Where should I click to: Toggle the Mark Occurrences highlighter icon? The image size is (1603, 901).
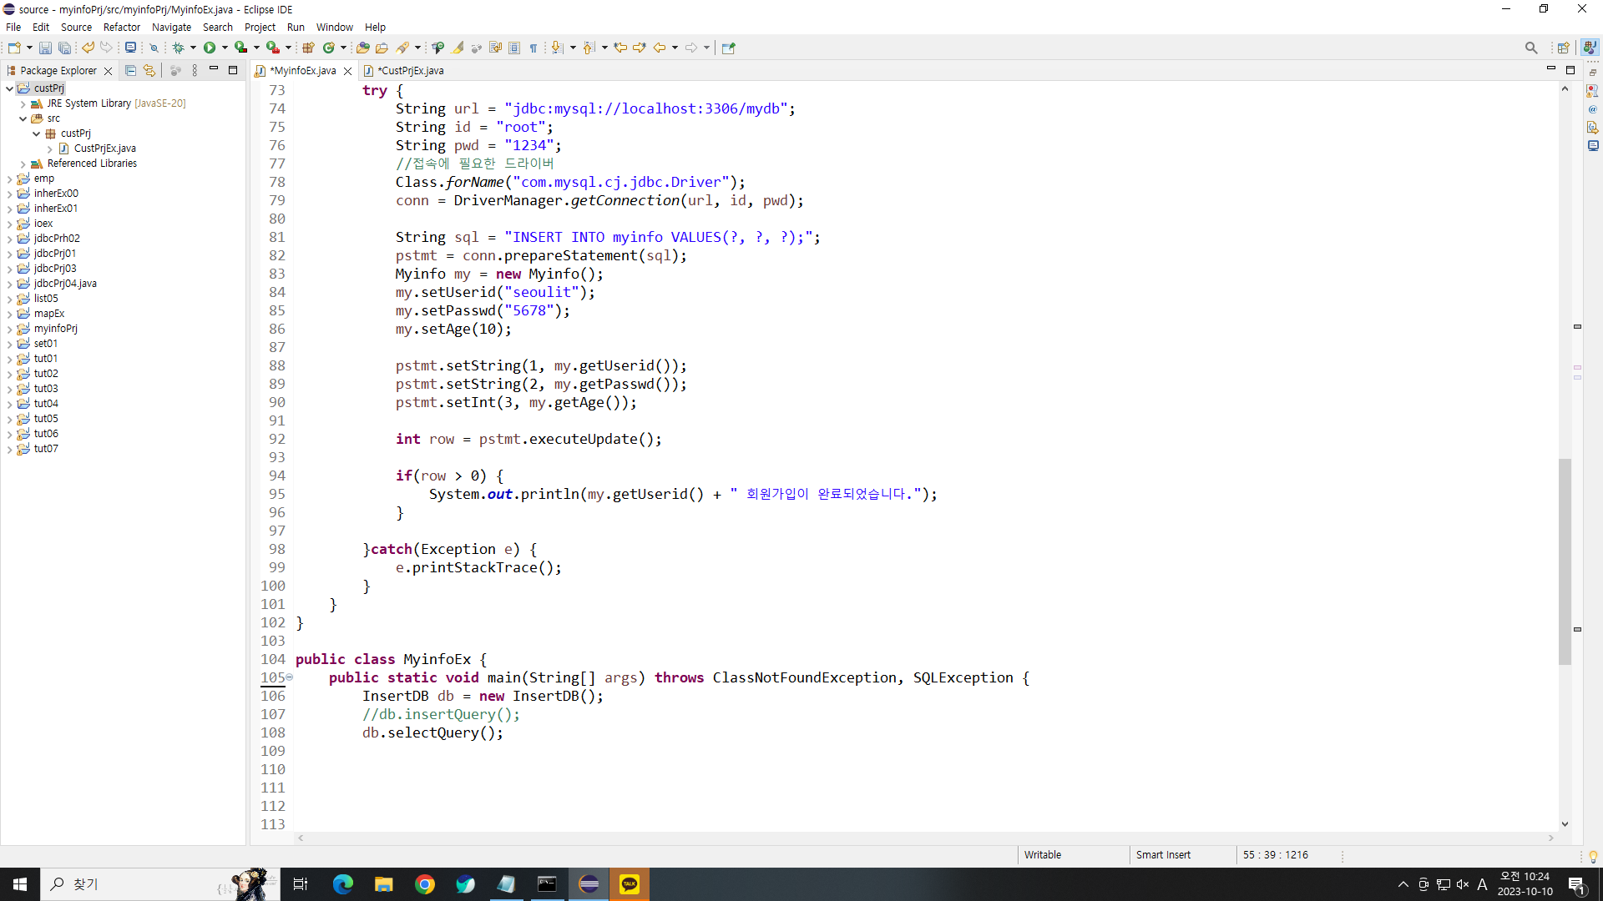tap(458, 48)
